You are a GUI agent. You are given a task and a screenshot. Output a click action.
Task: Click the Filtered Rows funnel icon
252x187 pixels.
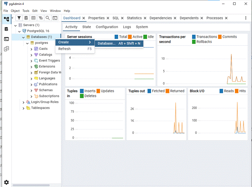coord(20,18)
